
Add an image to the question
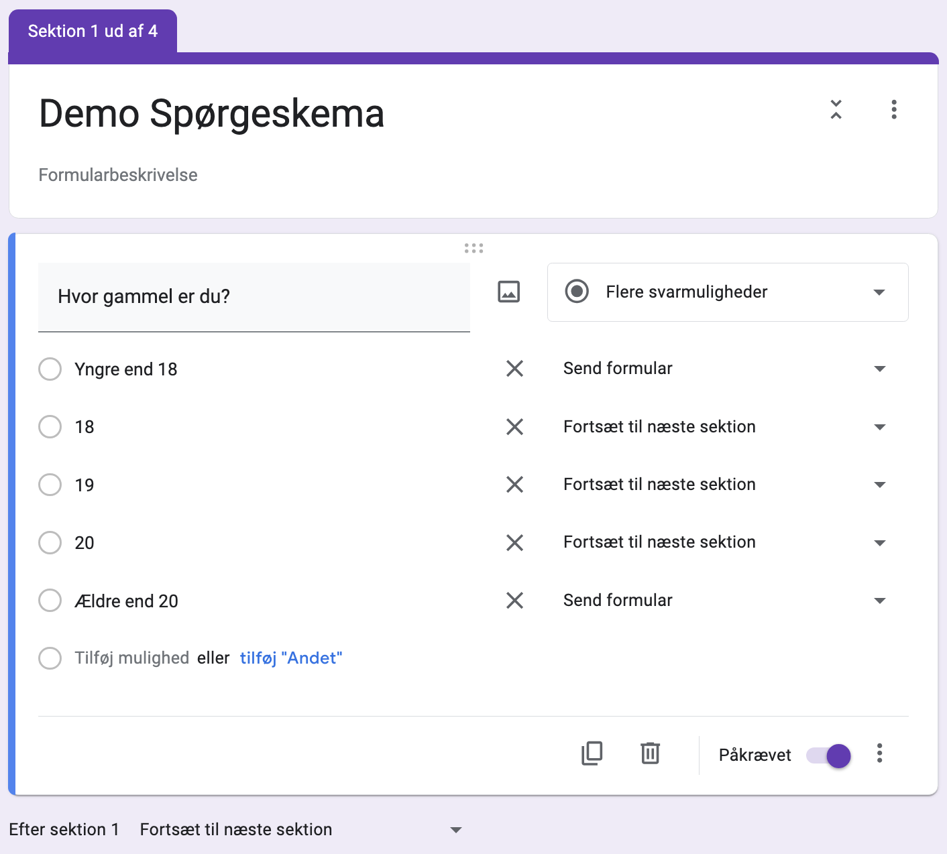coord(509,292)
